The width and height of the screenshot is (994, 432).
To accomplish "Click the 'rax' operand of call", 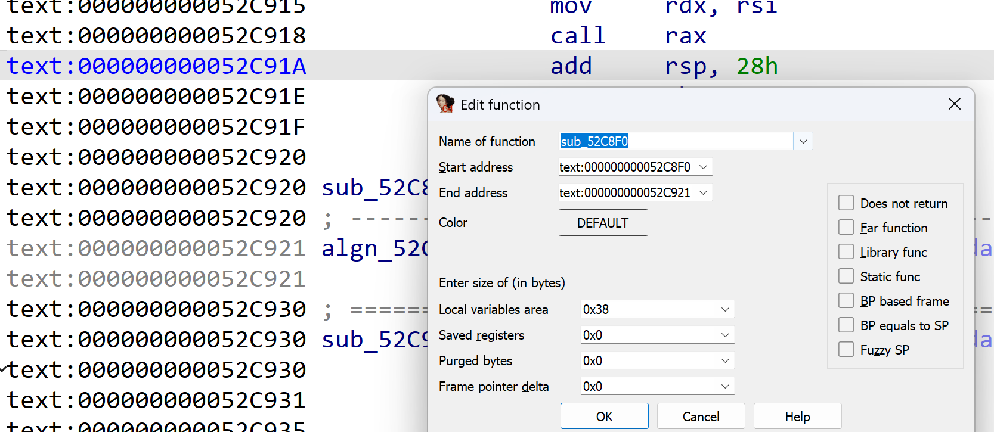I will [686, 36].
